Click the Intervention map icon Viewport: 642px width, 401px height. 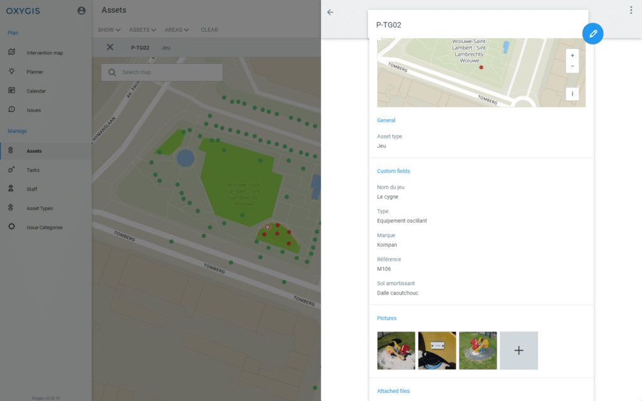[11, 52]
